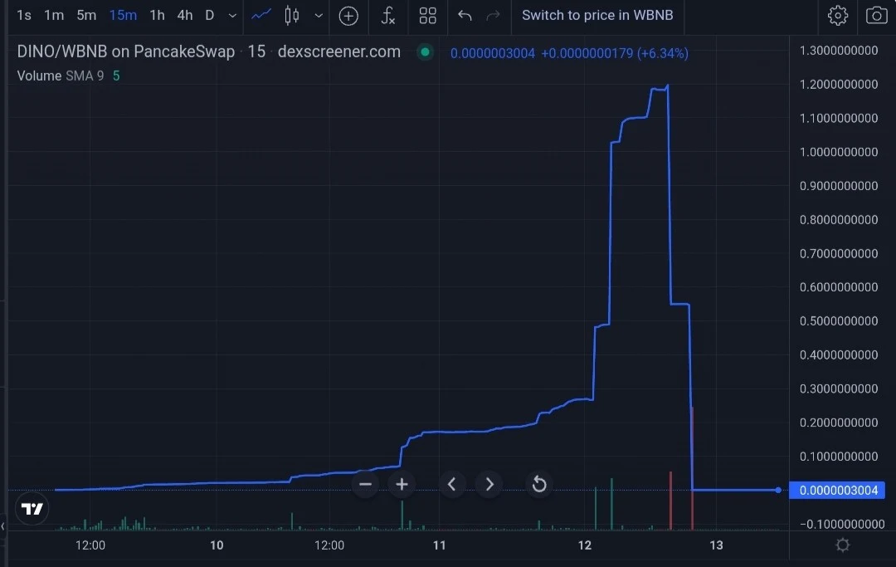The width and height of the screenshot is (896, 567).
Task: Click the last-price dot at line end
Action: pos(778,490)
